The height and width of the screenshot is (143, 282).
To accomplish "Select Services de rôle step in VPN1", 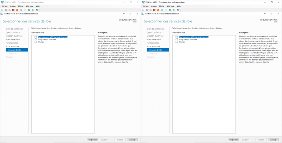I will (158, 50).
